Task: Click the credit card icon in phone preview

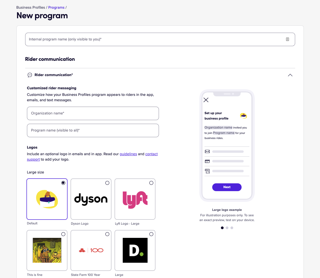Action: click(207, 161)
